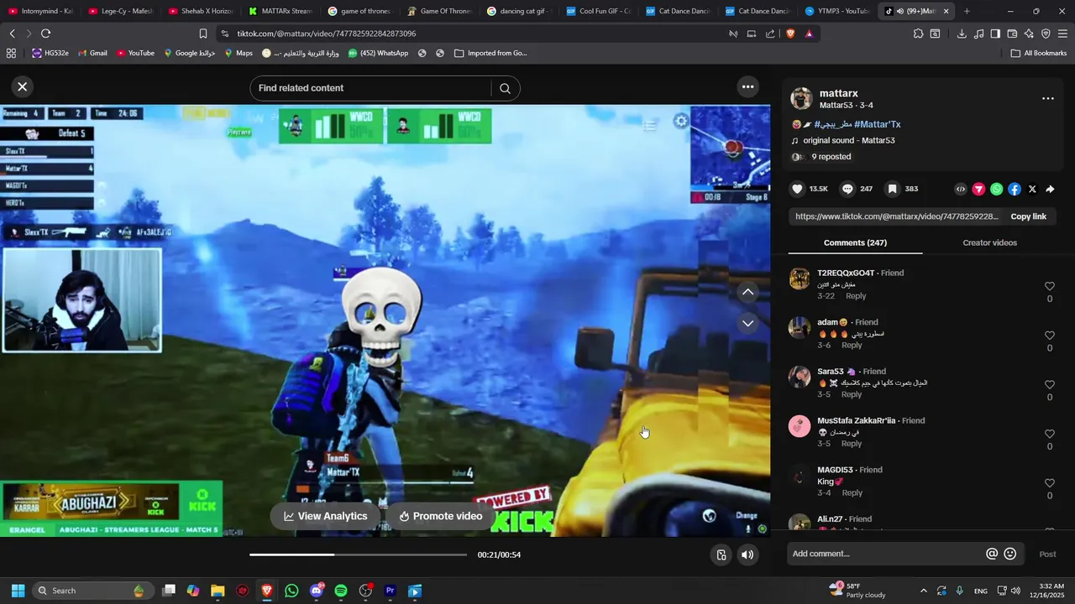Switch to the MATTARx Stream tab
Screen dimensions: 1075x604
click(x=281, y=11)
